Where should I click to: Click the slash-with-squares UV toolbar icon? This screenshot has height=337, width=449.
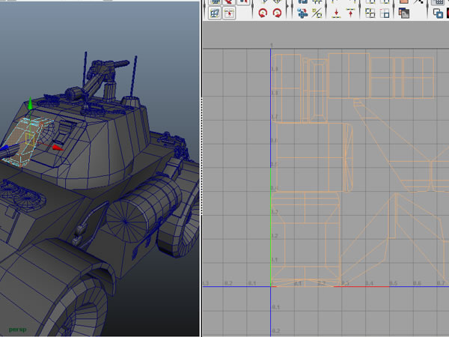pos(317,13)
